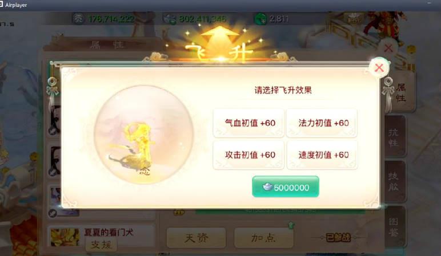The image size is (441, 256).
Task: Tap the copper coin currency icon
Action: (x=78, y=19)
